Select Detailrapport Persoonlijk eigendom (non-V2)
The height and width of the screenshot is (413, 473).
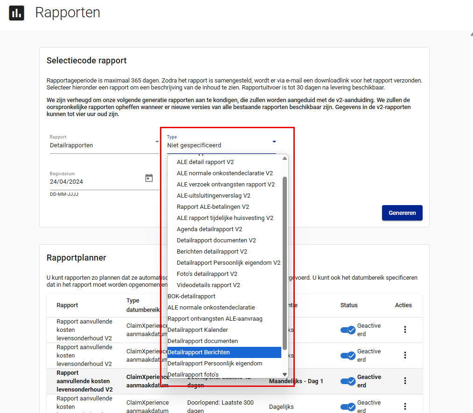point(224,363)
